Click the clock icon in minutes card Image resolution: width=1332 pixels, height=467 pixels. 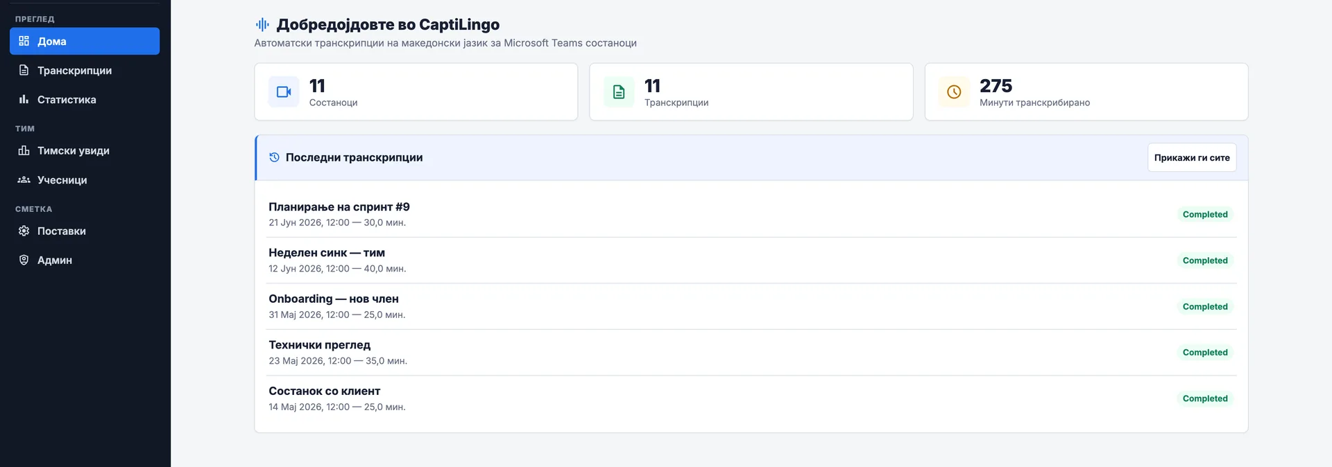[954, 91]
